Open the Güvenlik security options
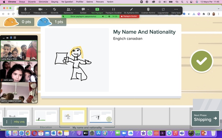The image size is (222, 138). point(54,10)
